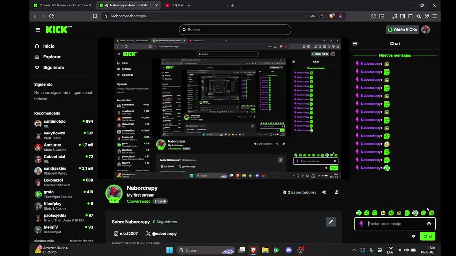Reload the page

coord(51,16)
